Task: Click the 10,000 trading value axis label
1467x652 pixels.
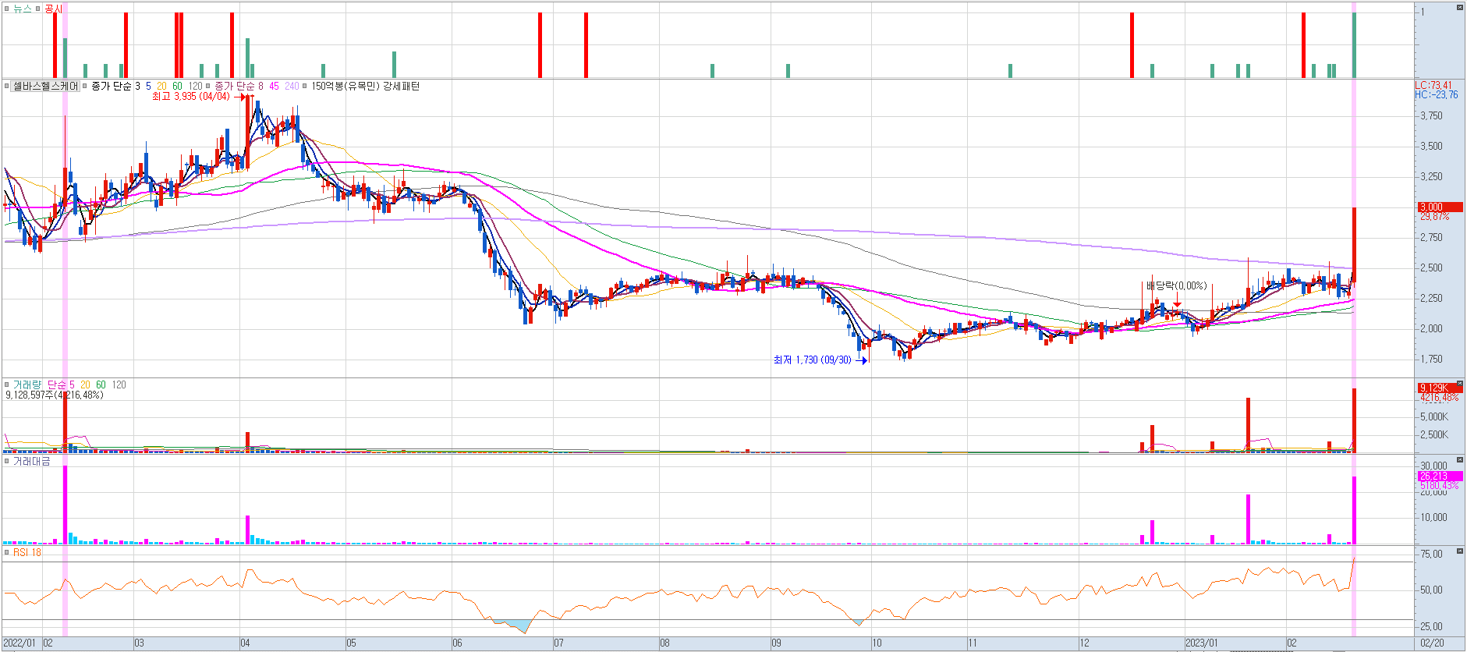Action: (x=1433, y=517)
